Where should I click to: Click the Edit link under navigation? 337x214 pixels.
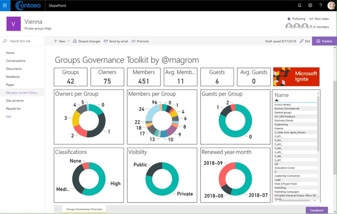[8, 116]
